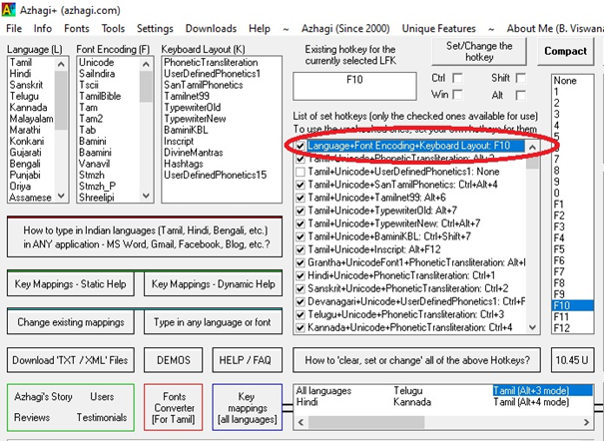Screen dimensions: 604x441
Task: Open the Unique Features menu
Action: [x=438, y=29]
